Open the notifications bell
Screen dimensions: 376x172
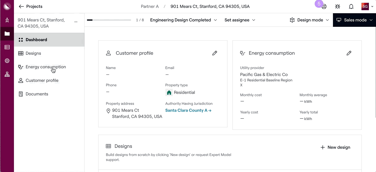click(x=351, y=6)
